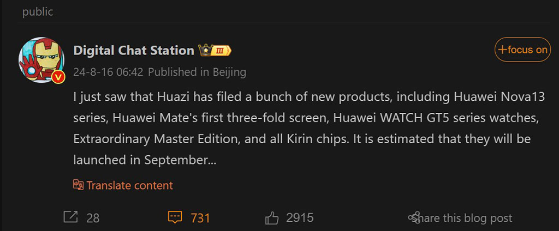Image resolution: width=559 pixels, height=231 pixels.
Task: Open the 28 reposts count
Action: pos(93,218)
